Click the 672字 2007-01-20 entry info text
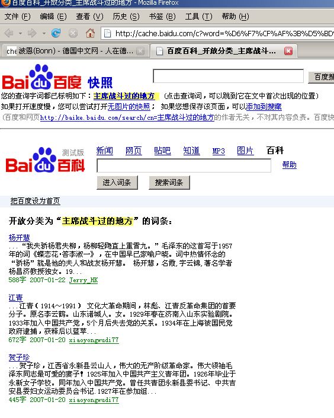This screenshot has height=418, width=334. (x=37, y=340)
